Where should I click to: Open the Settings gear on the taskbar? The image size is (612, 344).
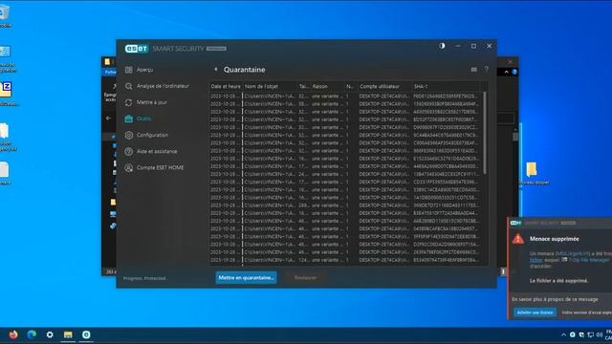pos(50,334)
